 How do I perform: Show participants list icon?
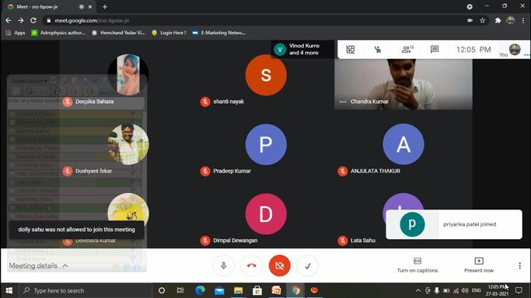pyautogui.click(x=407, y=50)
